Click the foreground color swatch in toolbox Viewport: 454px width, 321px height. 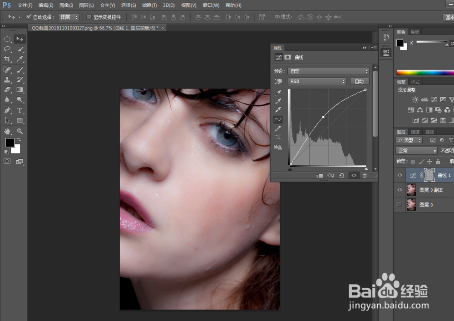tap(10, 142)
